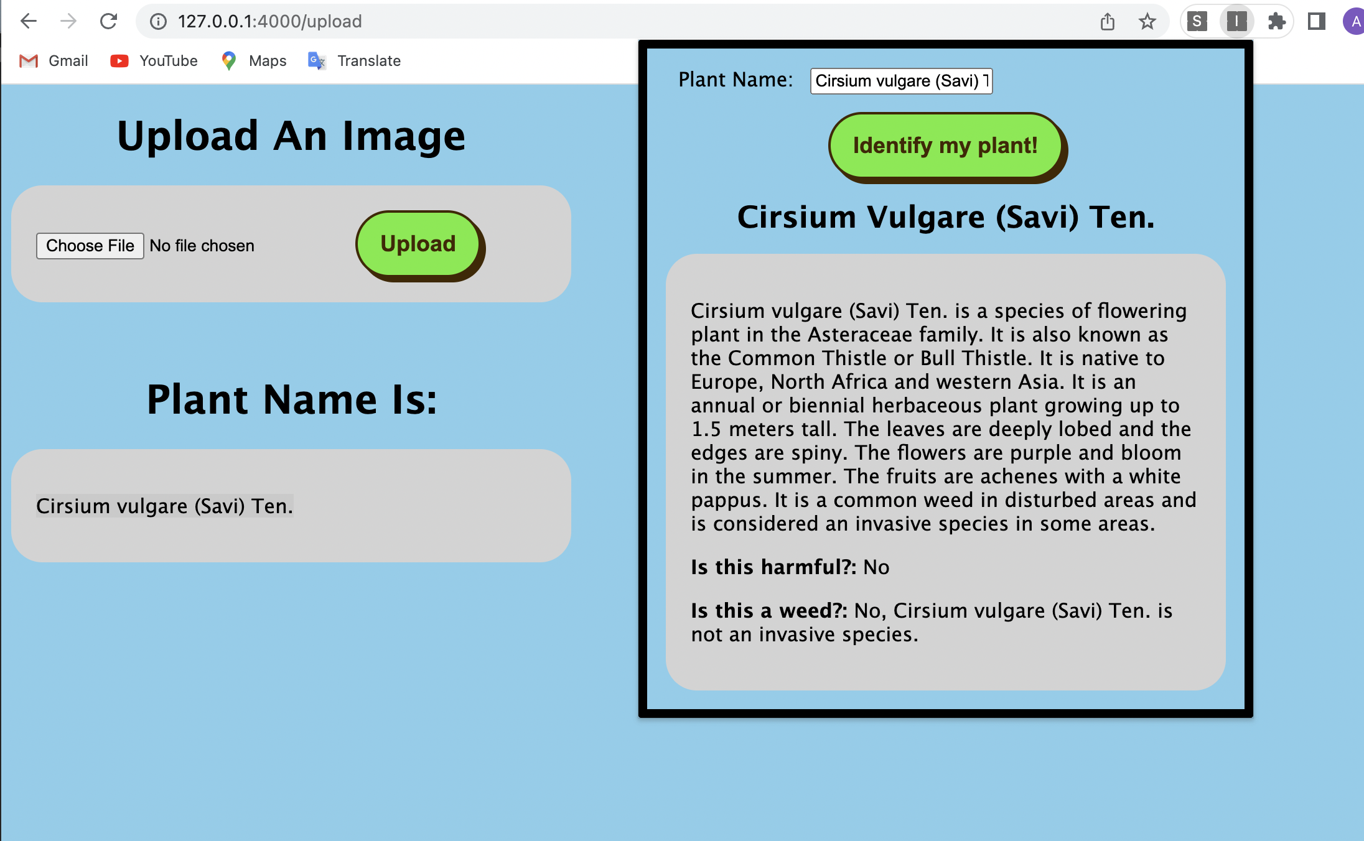Screen dimensions: 1364x841
Task: Open the Translate bookmark
Action: 355,61
